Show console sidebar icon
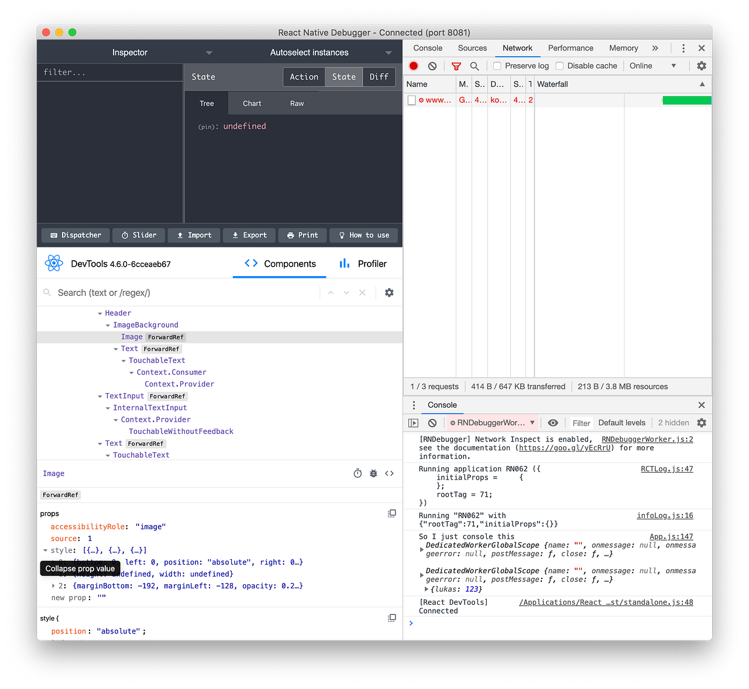749x689 pixels. point(414,423)
